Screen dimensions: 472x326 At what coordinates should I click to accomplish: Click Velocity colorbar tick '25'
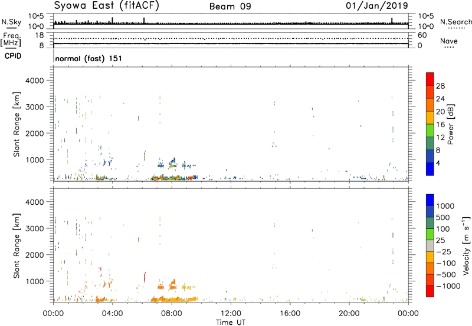point(440,240)
